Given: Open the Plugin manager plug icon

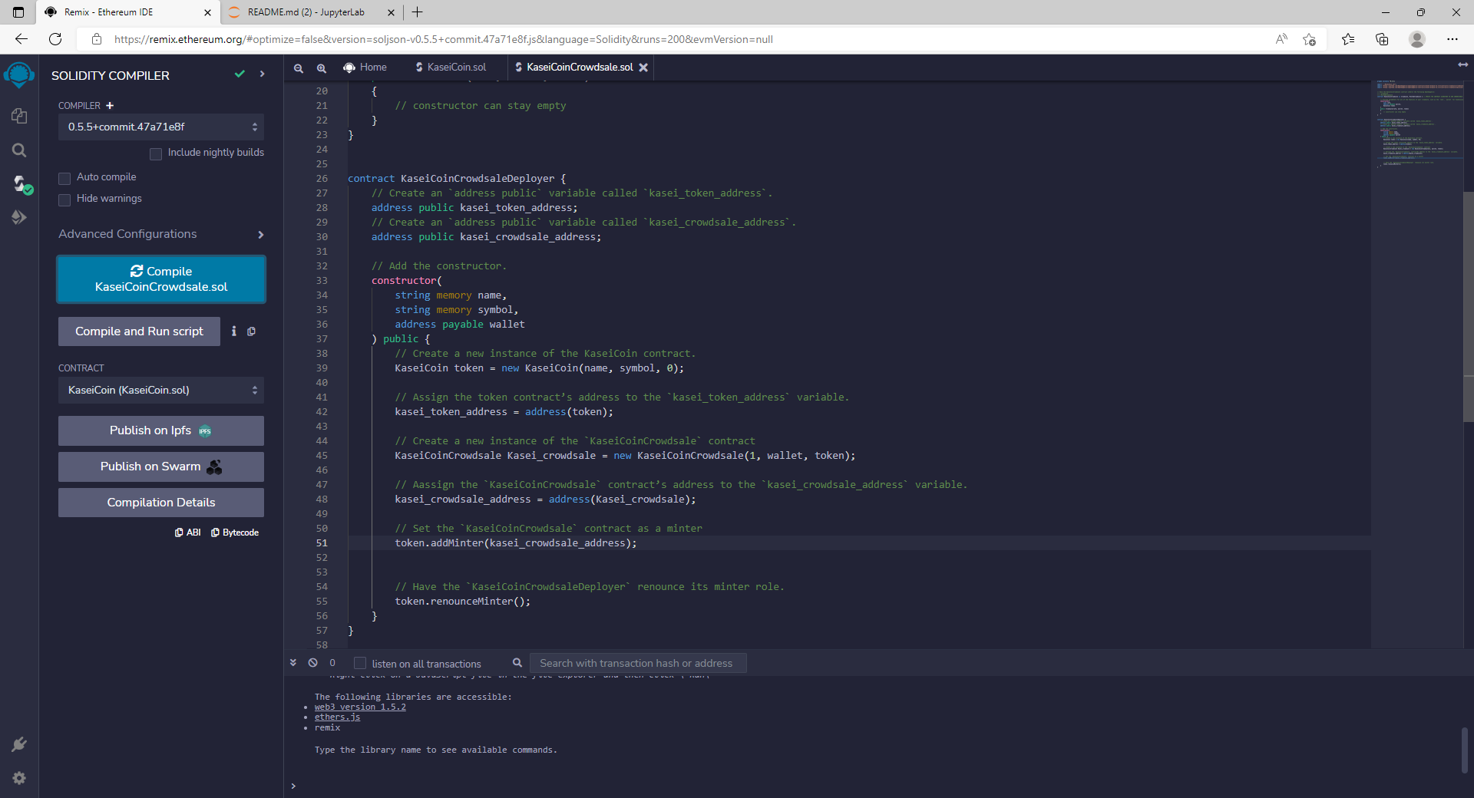Looking at the screenshot, I should point(19,744).
